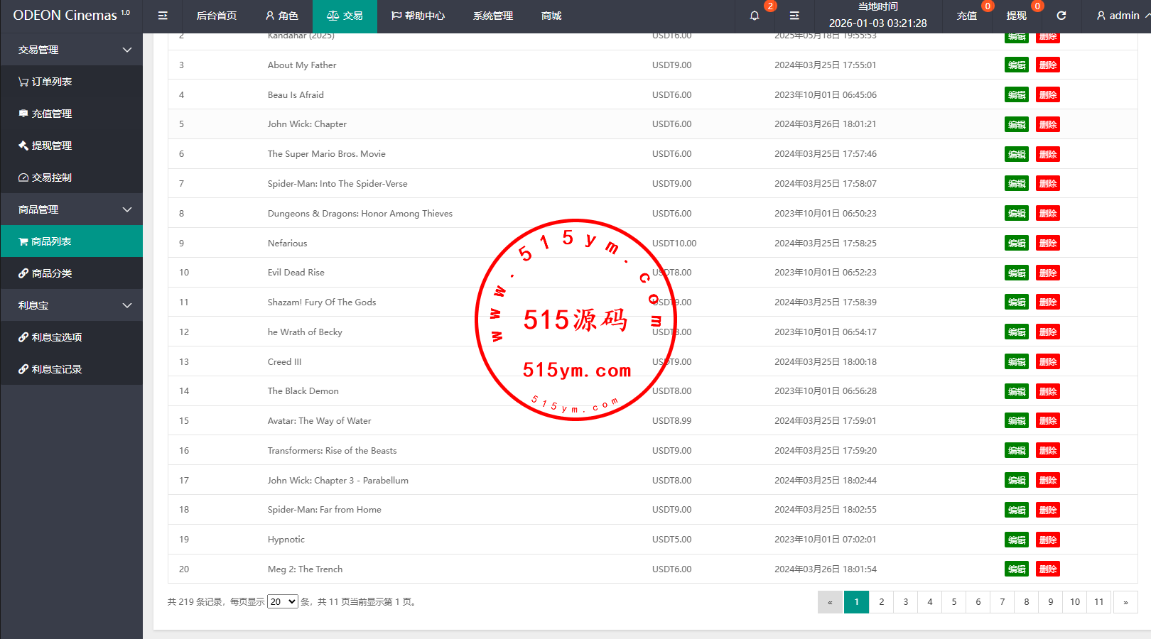Open the per-page records dropdown

coord(282,602)
